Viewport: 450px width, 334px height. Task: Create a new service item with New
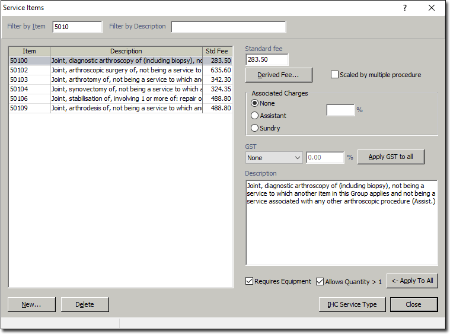[31, 304]
